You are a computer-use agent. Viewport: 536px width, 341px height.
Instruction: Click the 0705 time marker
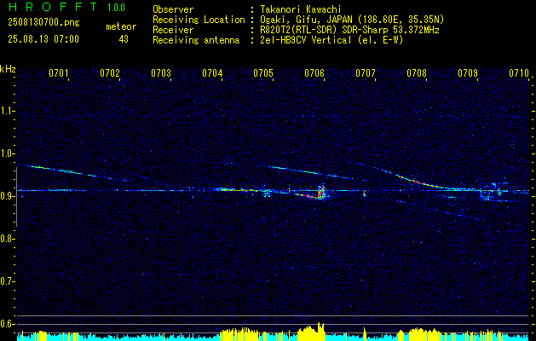(x=263, y=72)
